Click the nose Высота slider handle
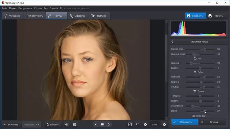 tap(200, 68)
